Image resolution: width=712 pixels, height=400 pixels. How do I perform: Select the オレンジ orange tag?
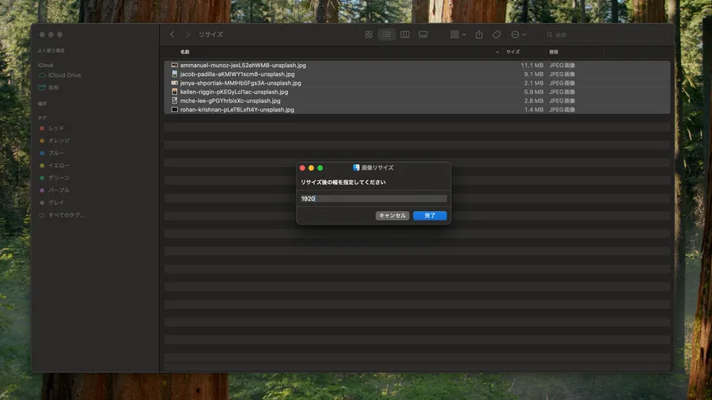point(59,141)
